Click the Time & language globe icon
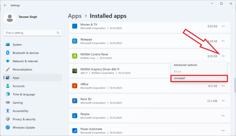236x136 pixels. pos(8,94)
